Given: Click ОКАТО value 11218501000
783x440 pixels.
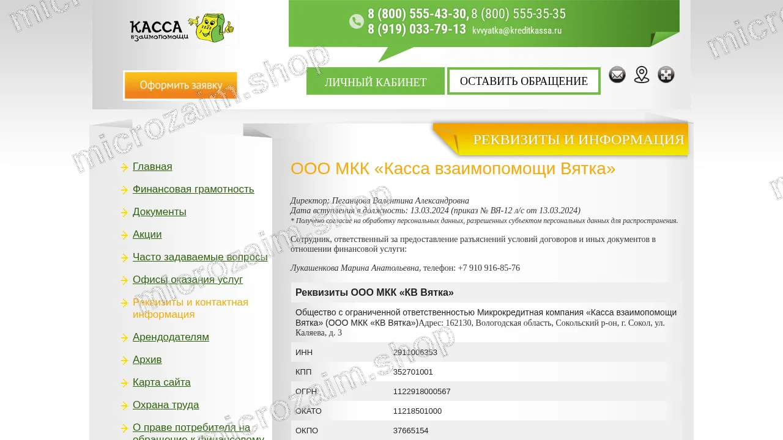Looking at the screenshot, I should (x=417, y=411).
